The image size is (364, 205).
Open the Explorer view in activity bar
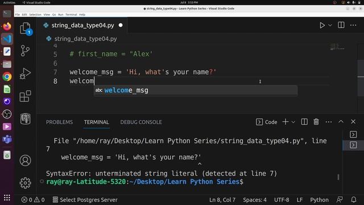25,28
